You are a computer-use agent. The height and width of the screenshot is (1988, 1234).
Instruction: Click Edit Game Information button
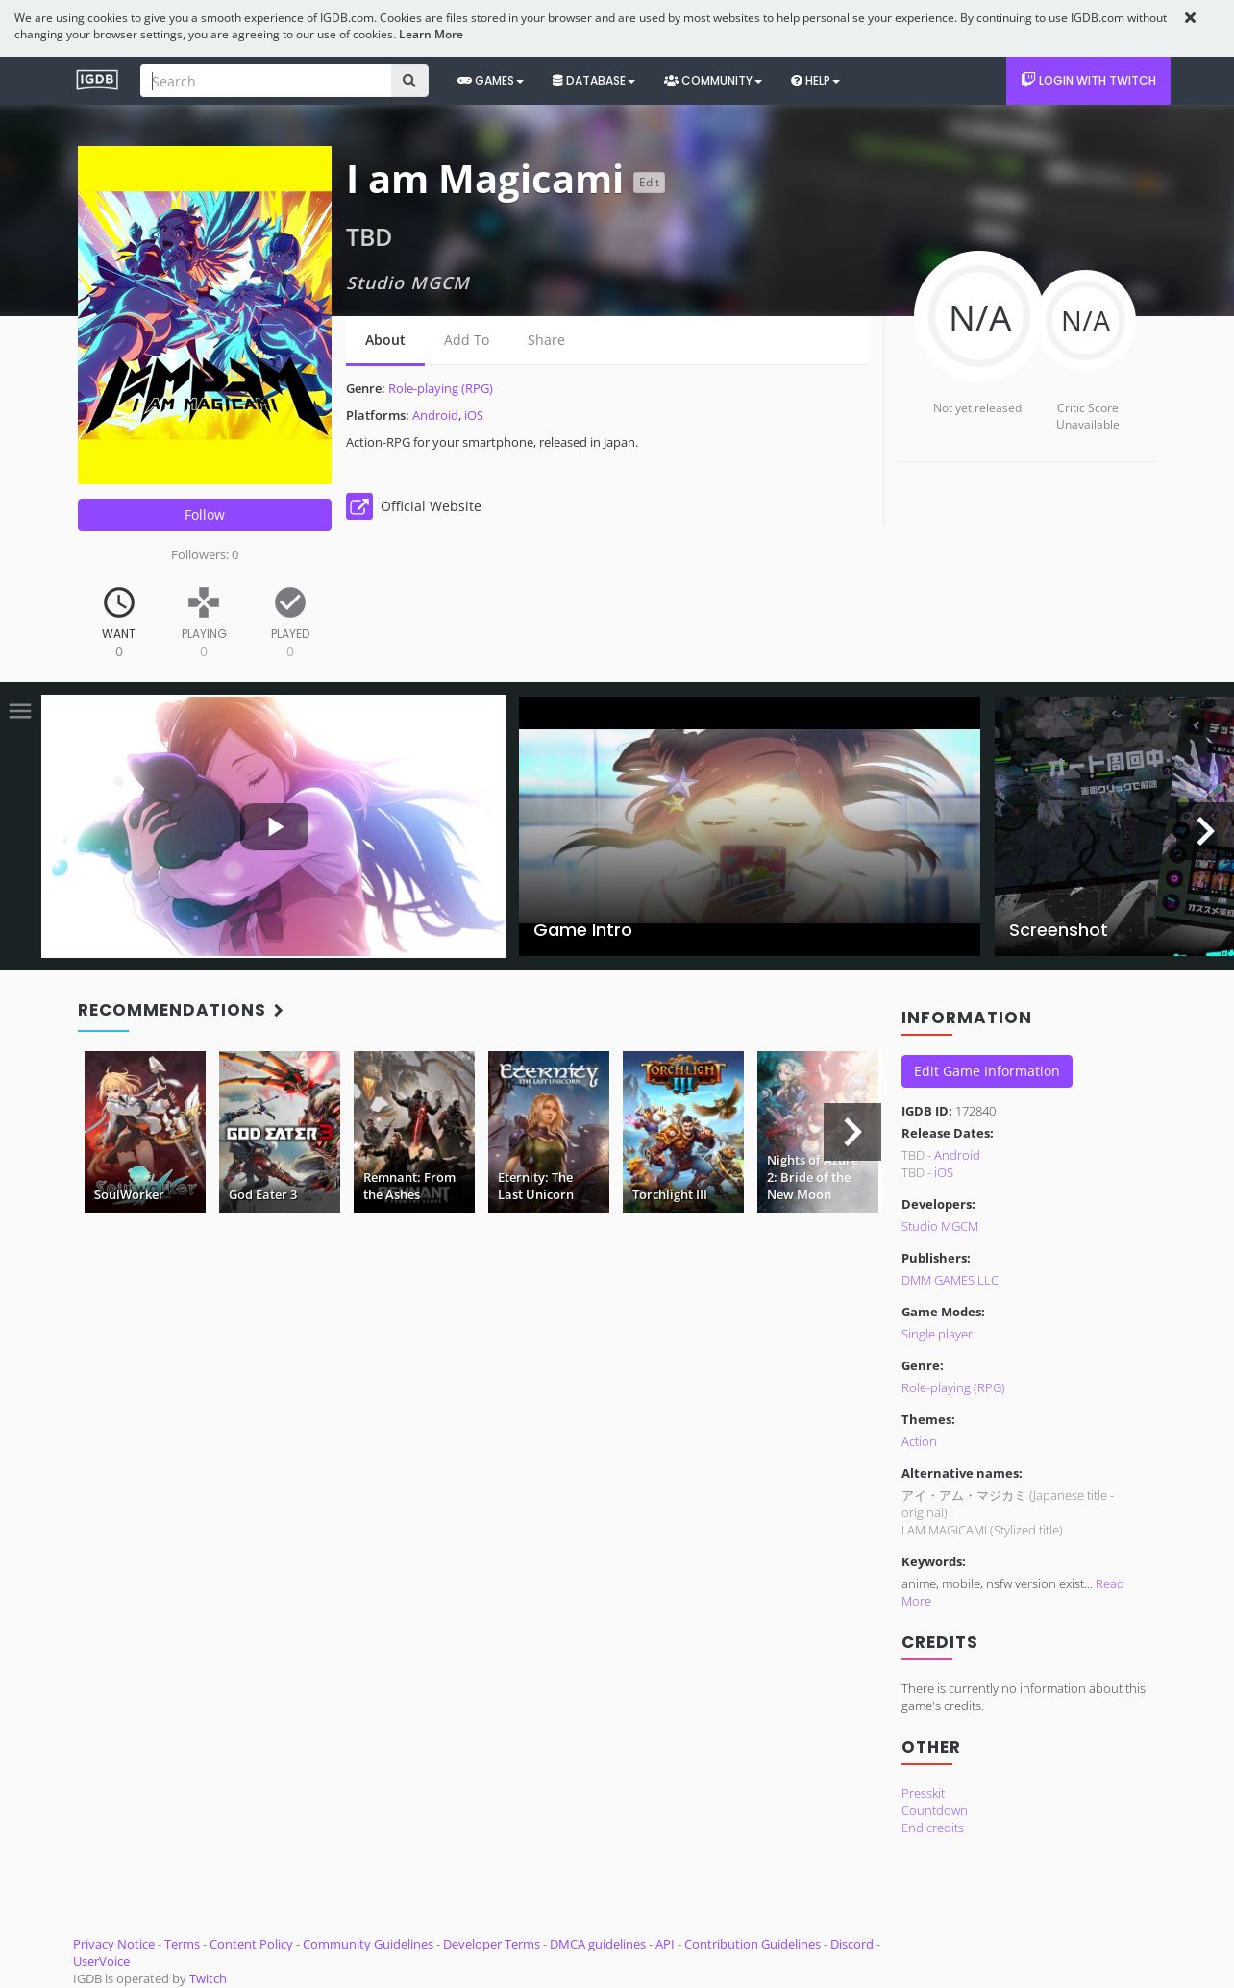pos(987,1071)
